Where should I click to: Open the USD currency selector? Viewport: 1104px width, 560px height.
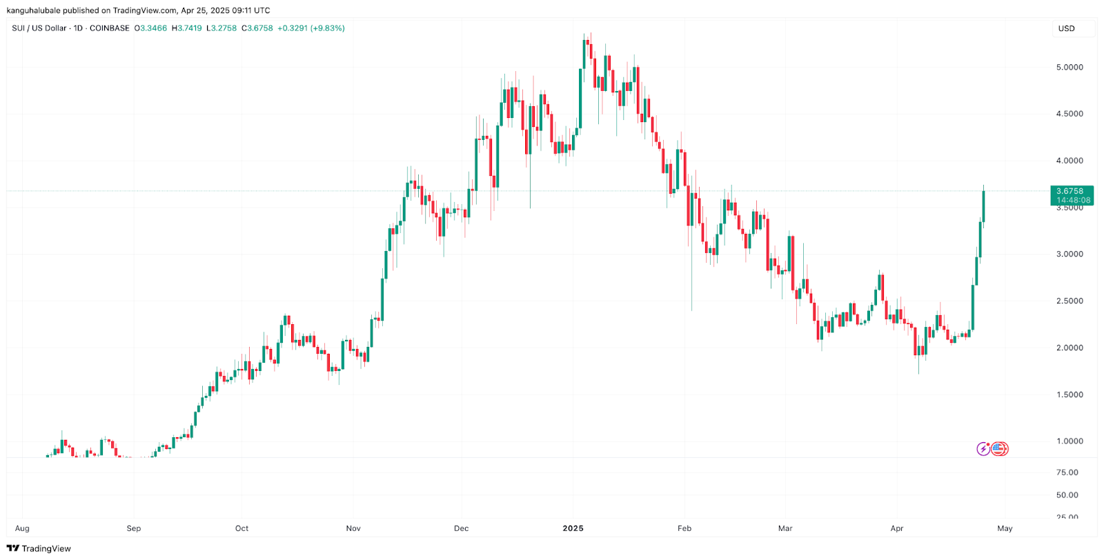1066,28
